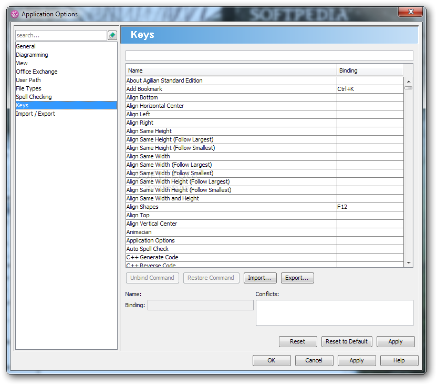
Task: Click the Cancel button
Action: coord(314,360)
